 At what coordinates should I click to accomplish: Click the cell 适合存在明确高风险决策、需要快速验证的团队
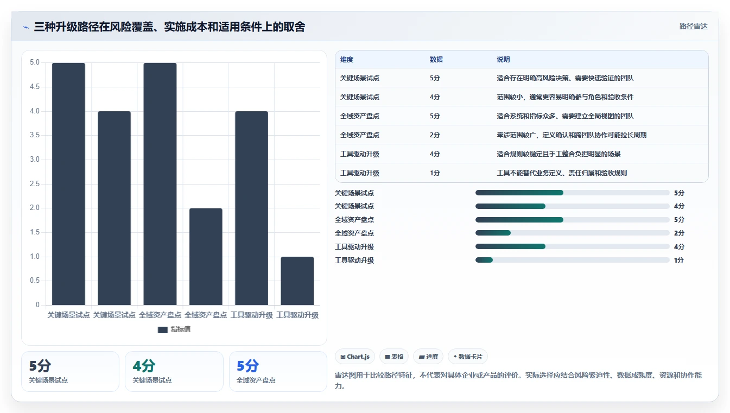pos(565,78)
